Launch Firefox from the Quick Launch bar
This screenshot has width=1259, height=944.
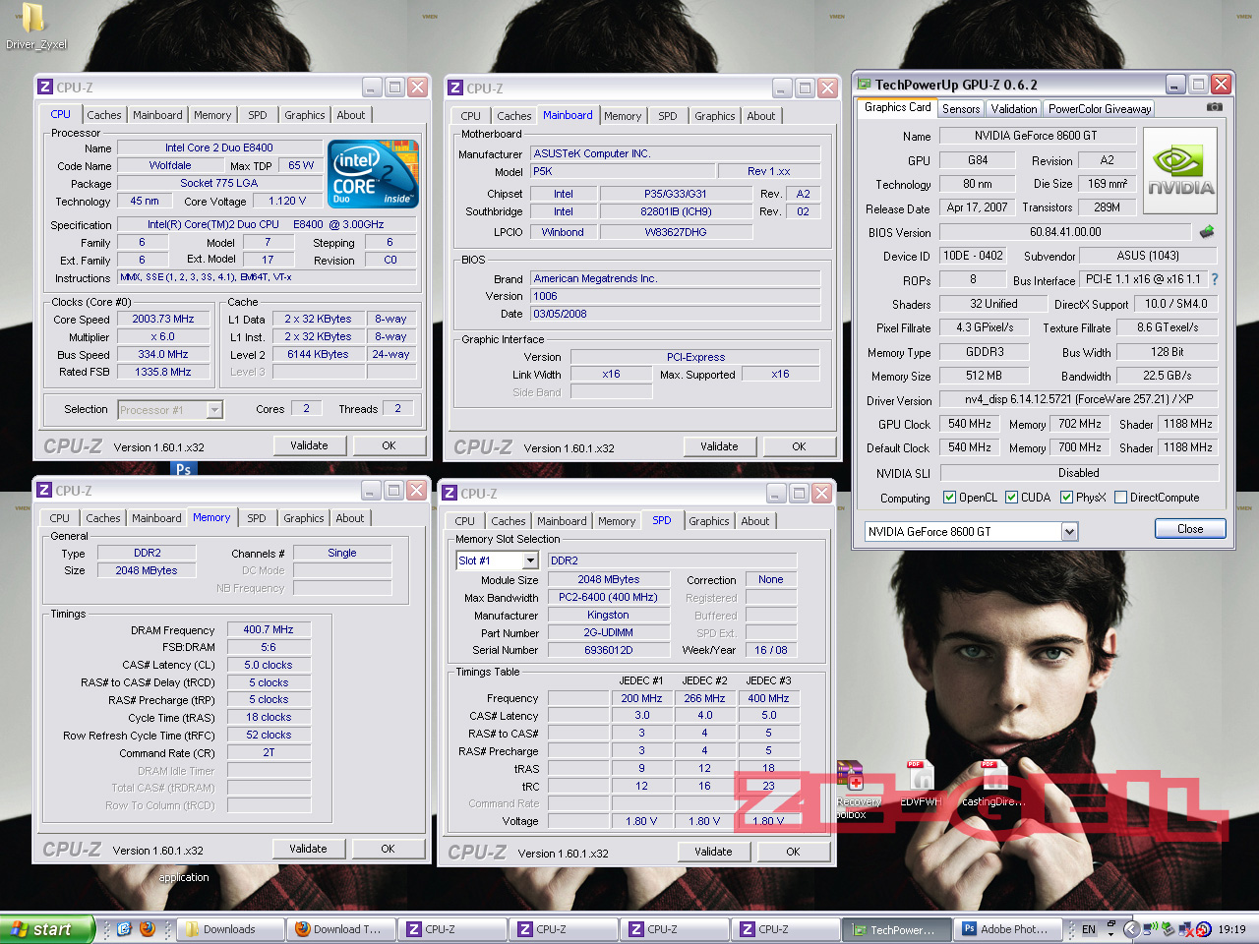(x=148, y=928)
